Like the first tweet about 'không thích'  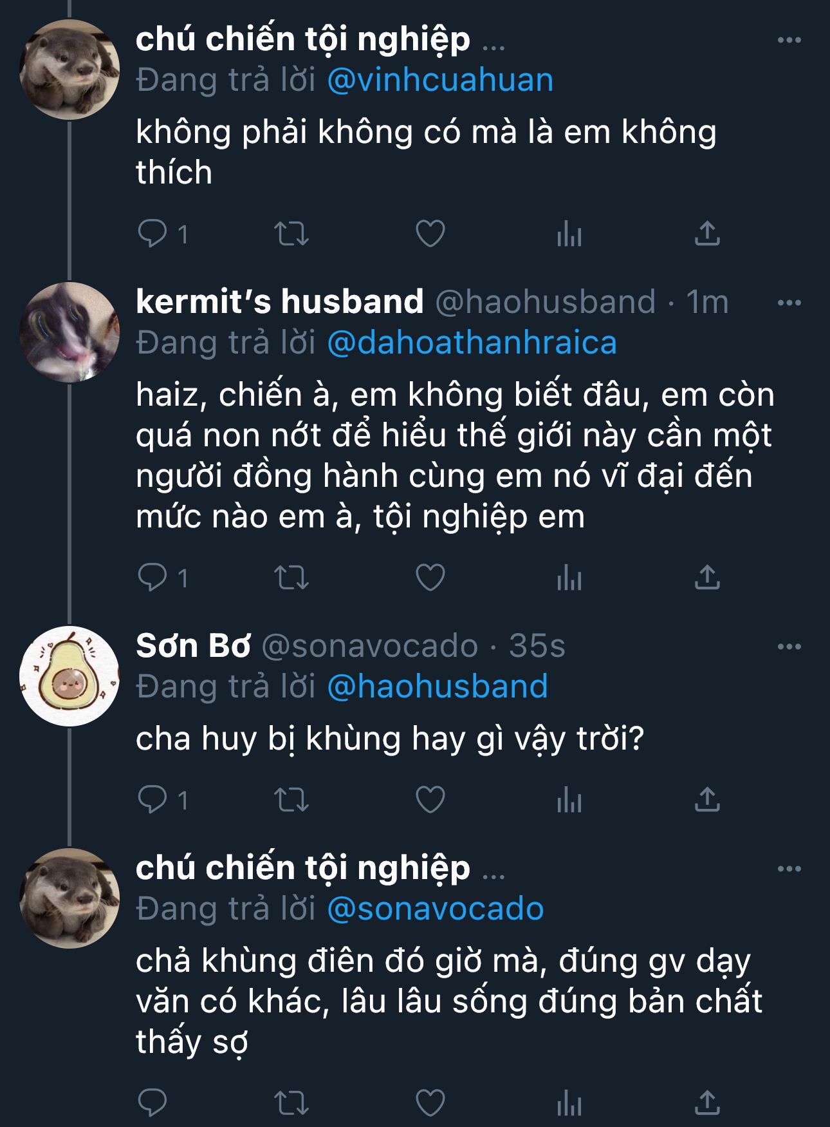pyautogui.click(x=430, y=233)
